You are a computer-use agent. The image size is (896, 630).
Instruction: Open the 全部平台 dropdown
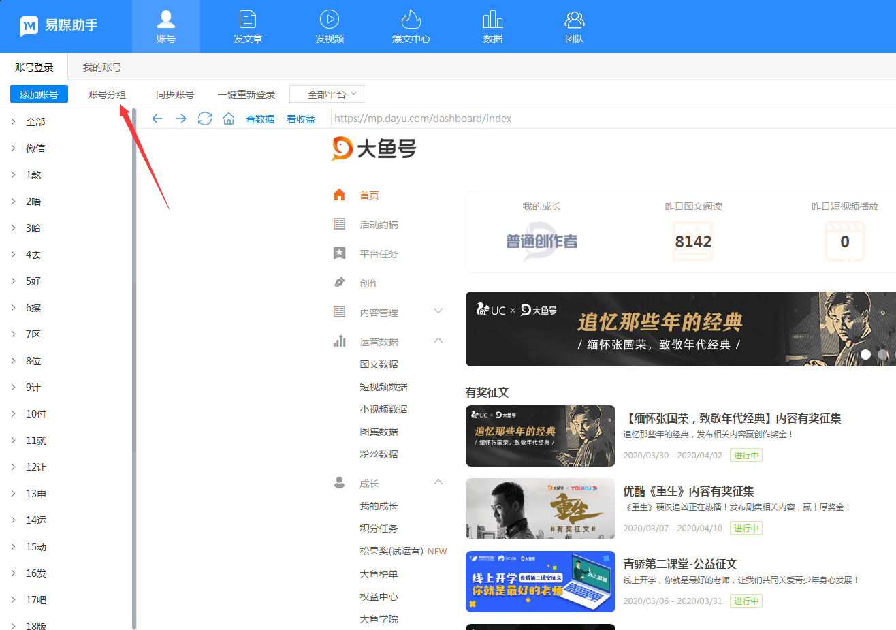[327, 94]
